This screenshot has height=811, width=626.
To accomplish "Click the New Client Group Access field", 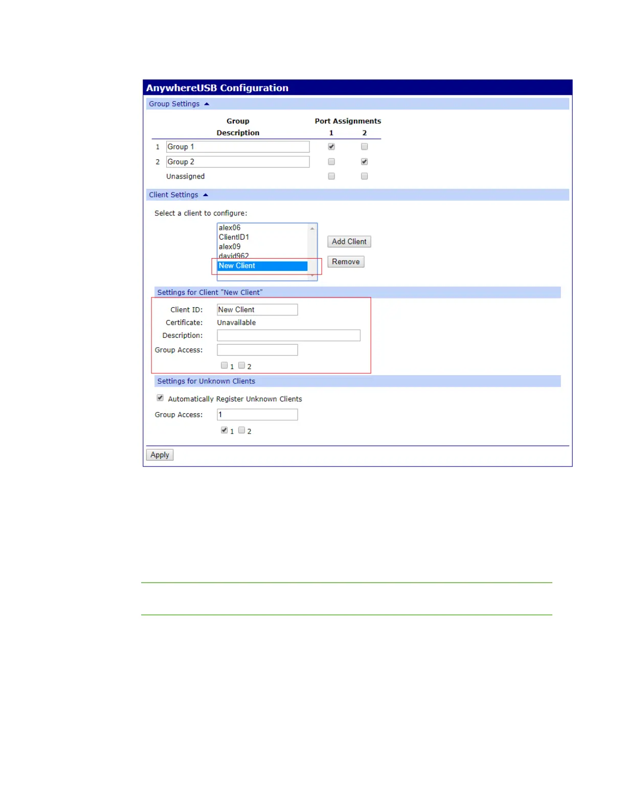I will 257,350.
